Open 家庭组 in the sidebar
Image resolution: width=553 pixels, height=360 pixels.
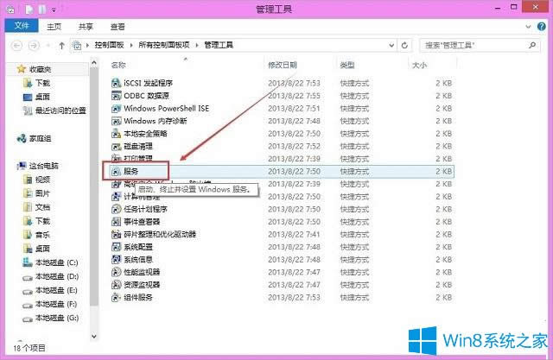coord(35,138)
